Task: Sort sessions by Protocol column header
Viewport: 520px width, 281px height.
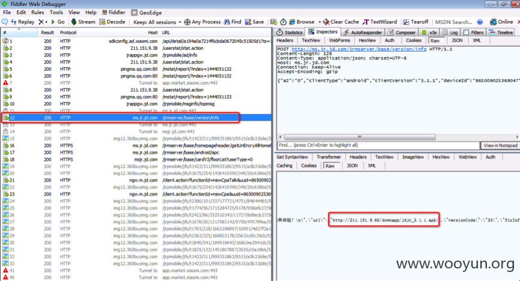Action: point(68,32)
